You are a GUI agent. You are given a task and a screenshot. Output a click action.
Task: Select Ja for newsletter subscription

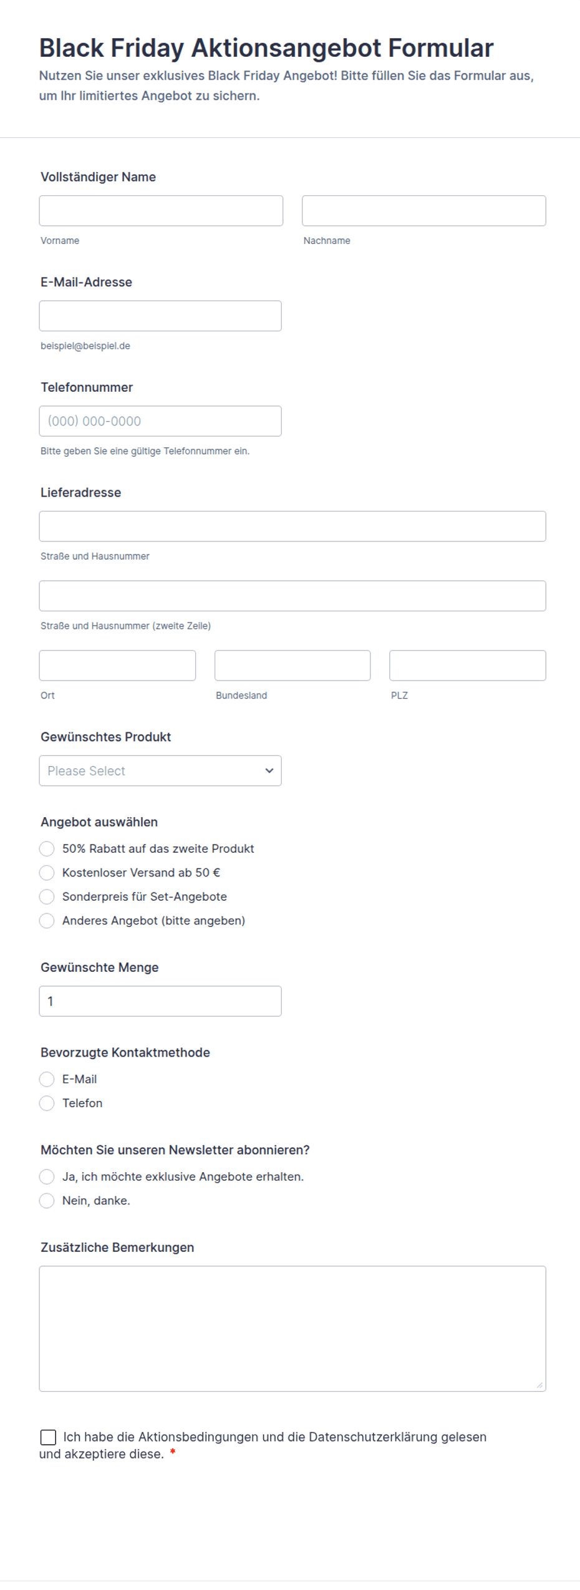click(47, 1177)
